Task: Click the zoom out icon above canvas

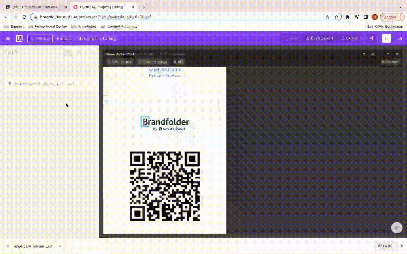Action: [364, 54]
